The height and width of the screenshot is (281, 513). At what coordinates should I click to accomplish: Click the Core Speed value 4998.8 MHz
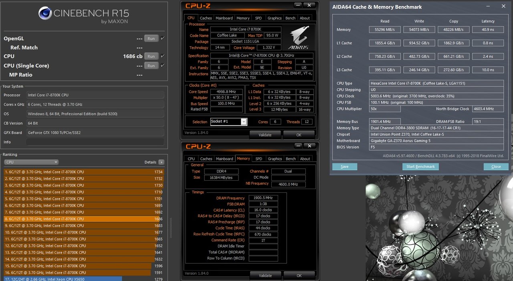click(x=226, y=92)
